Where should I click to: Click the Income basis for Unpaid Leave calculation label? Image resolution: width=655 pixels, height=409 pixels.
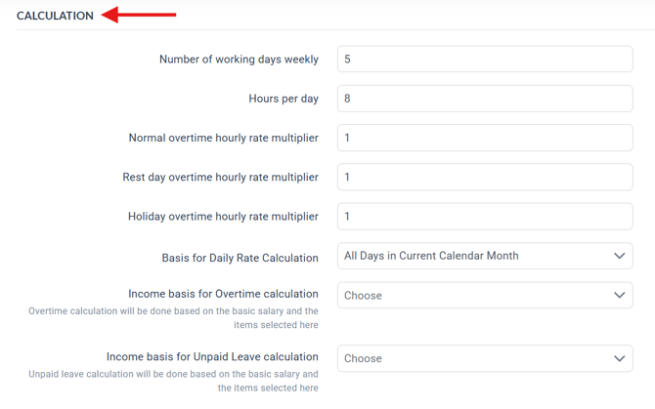coord(212,356)
